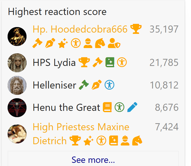
Task: Click the orange book icon beside Henu the Great
Action: [107, 107]
